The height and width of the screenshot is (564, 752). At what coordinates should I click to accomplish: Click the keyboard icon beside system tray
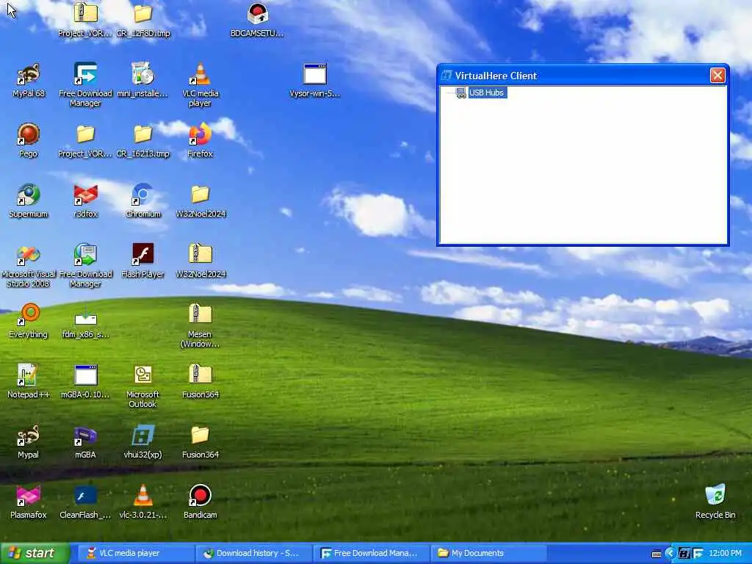coord(657,554)
